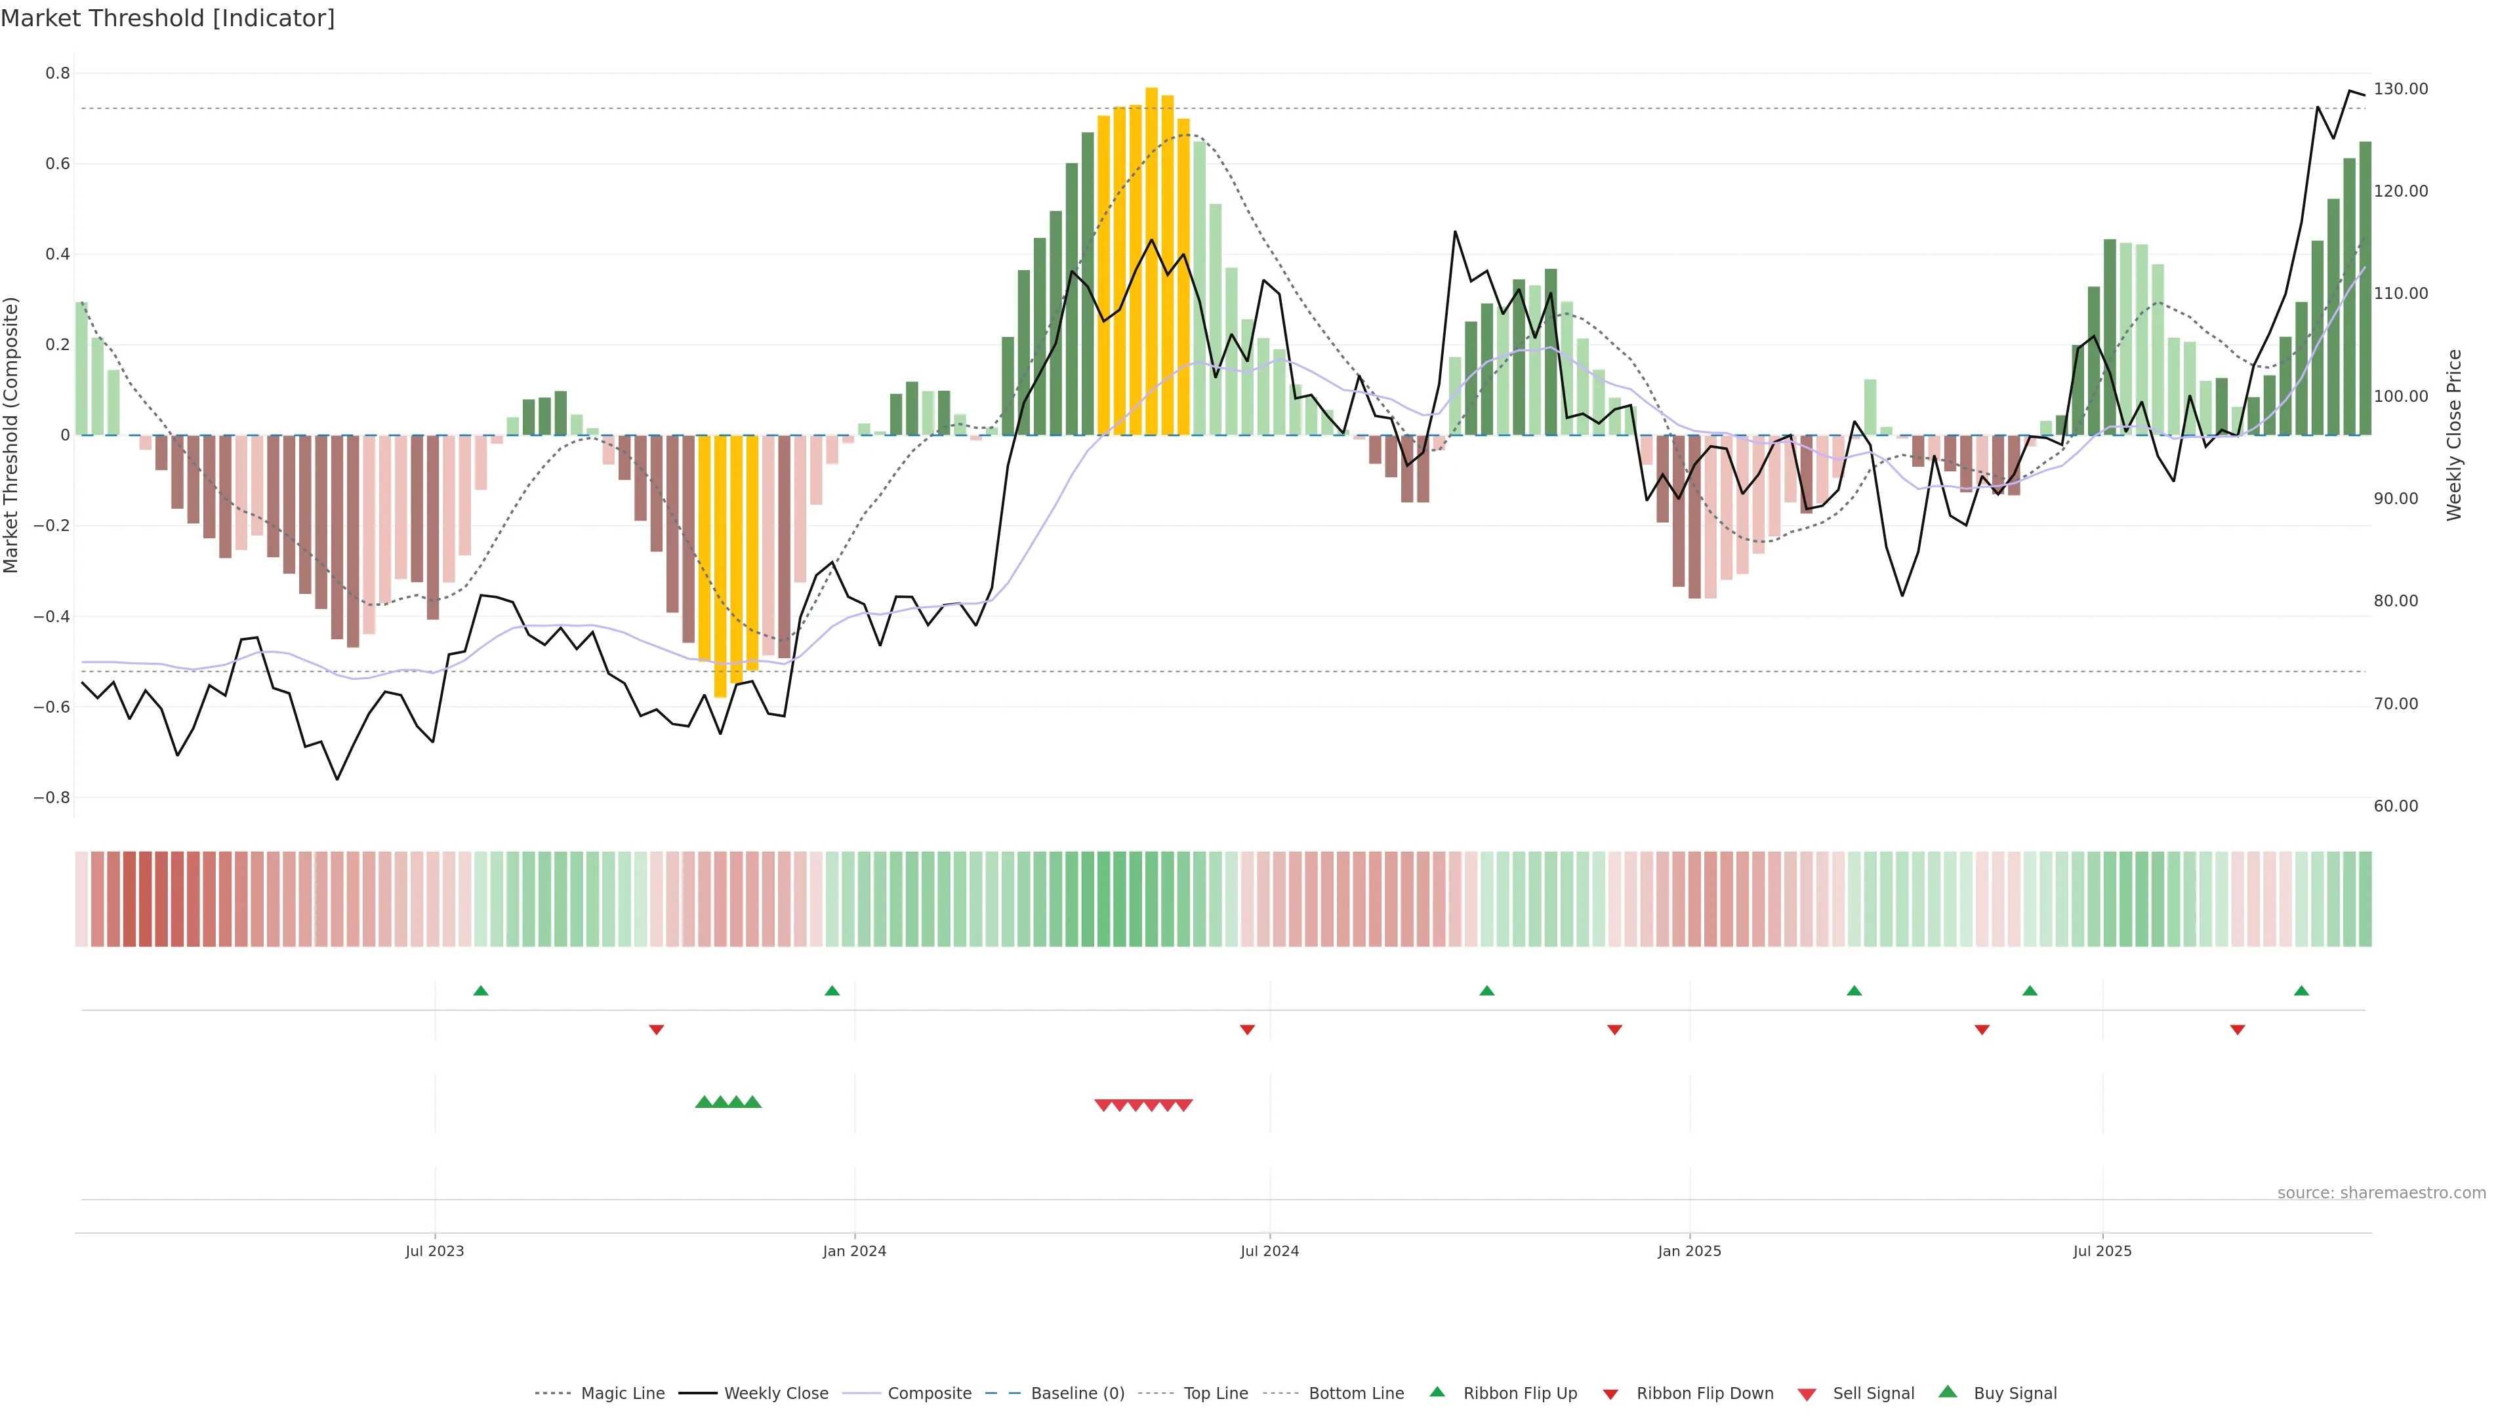Click the Sell Signal legend label
The height and width of the screenshot is (1416, 2519).
click(x=1873, y=1394)
